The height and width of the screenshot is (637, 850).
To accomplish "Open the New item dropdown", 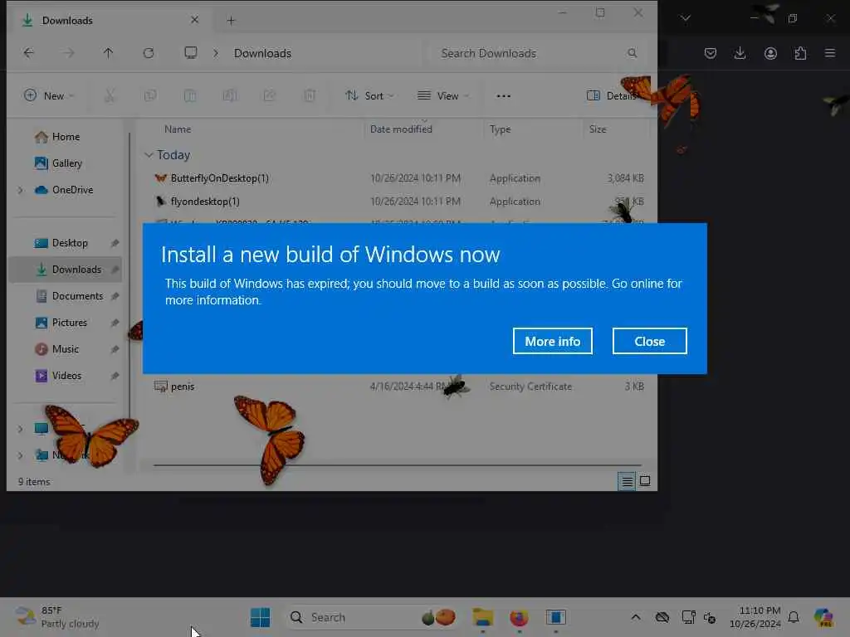I will coord(49,96).
